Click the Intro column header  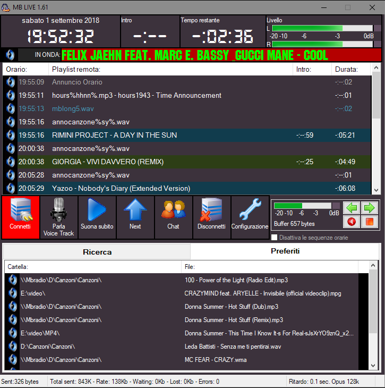pyautogui.click(x=312, y=69)
